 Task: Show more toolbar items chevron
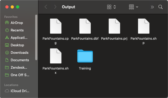click(152, 7)
